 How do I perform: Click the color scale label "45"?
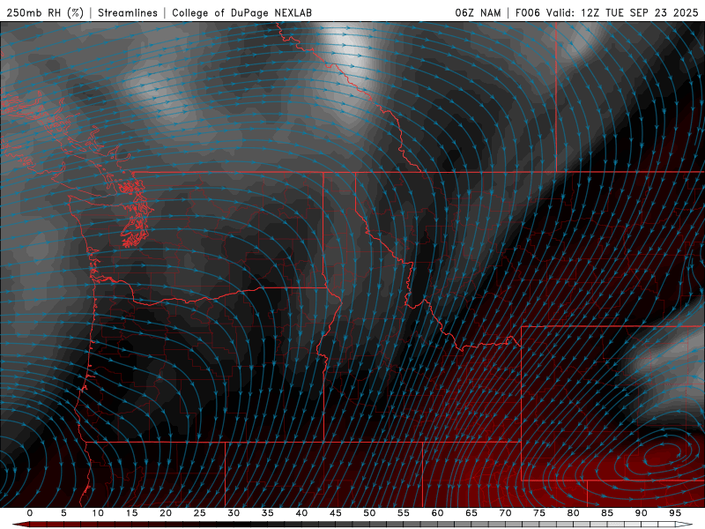tap(336, 513)
